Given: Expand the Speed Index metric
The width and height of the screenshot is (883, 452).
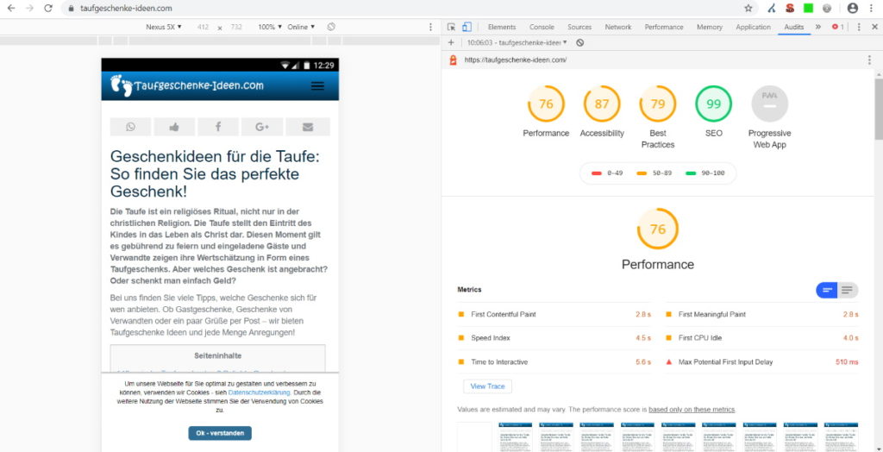Looking at the screenshot, I should pos(554,338).
